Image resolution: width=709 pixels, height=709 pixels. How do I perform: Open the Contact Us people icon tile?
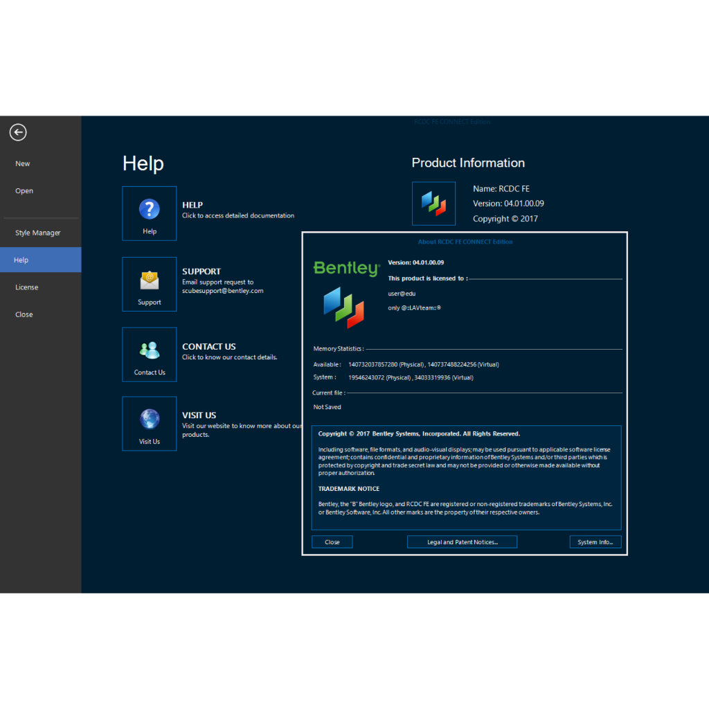[x=150, y=354]
